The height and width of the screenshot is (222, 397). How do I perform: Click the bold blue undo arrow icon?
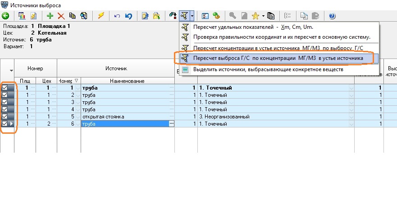tap(128, 16)
